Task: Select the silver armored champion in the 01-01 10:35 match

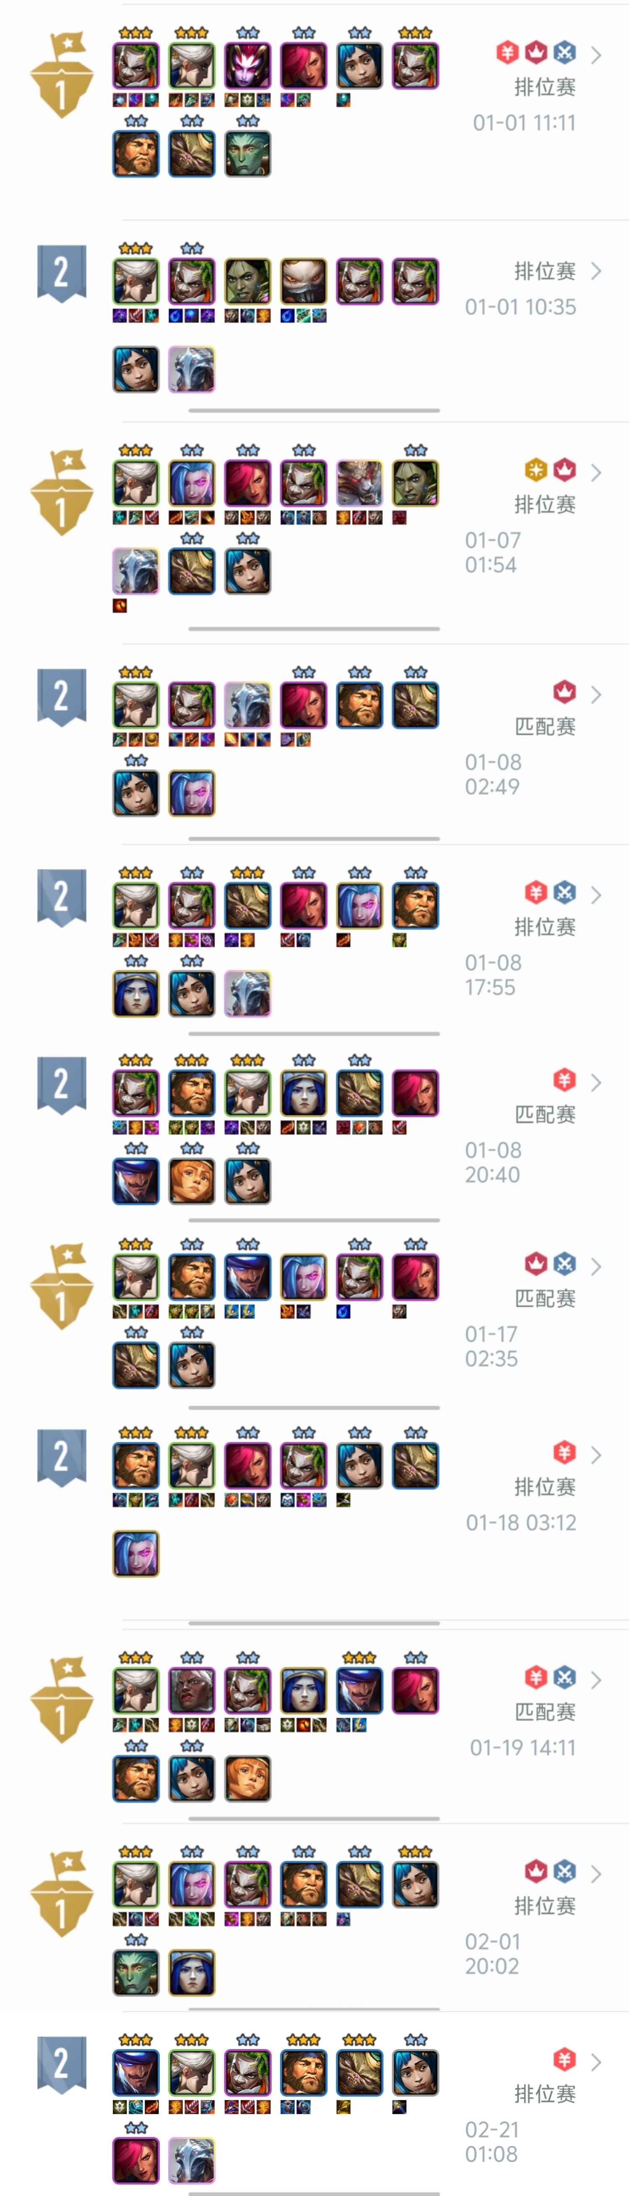Action: [x=192, y=369]
